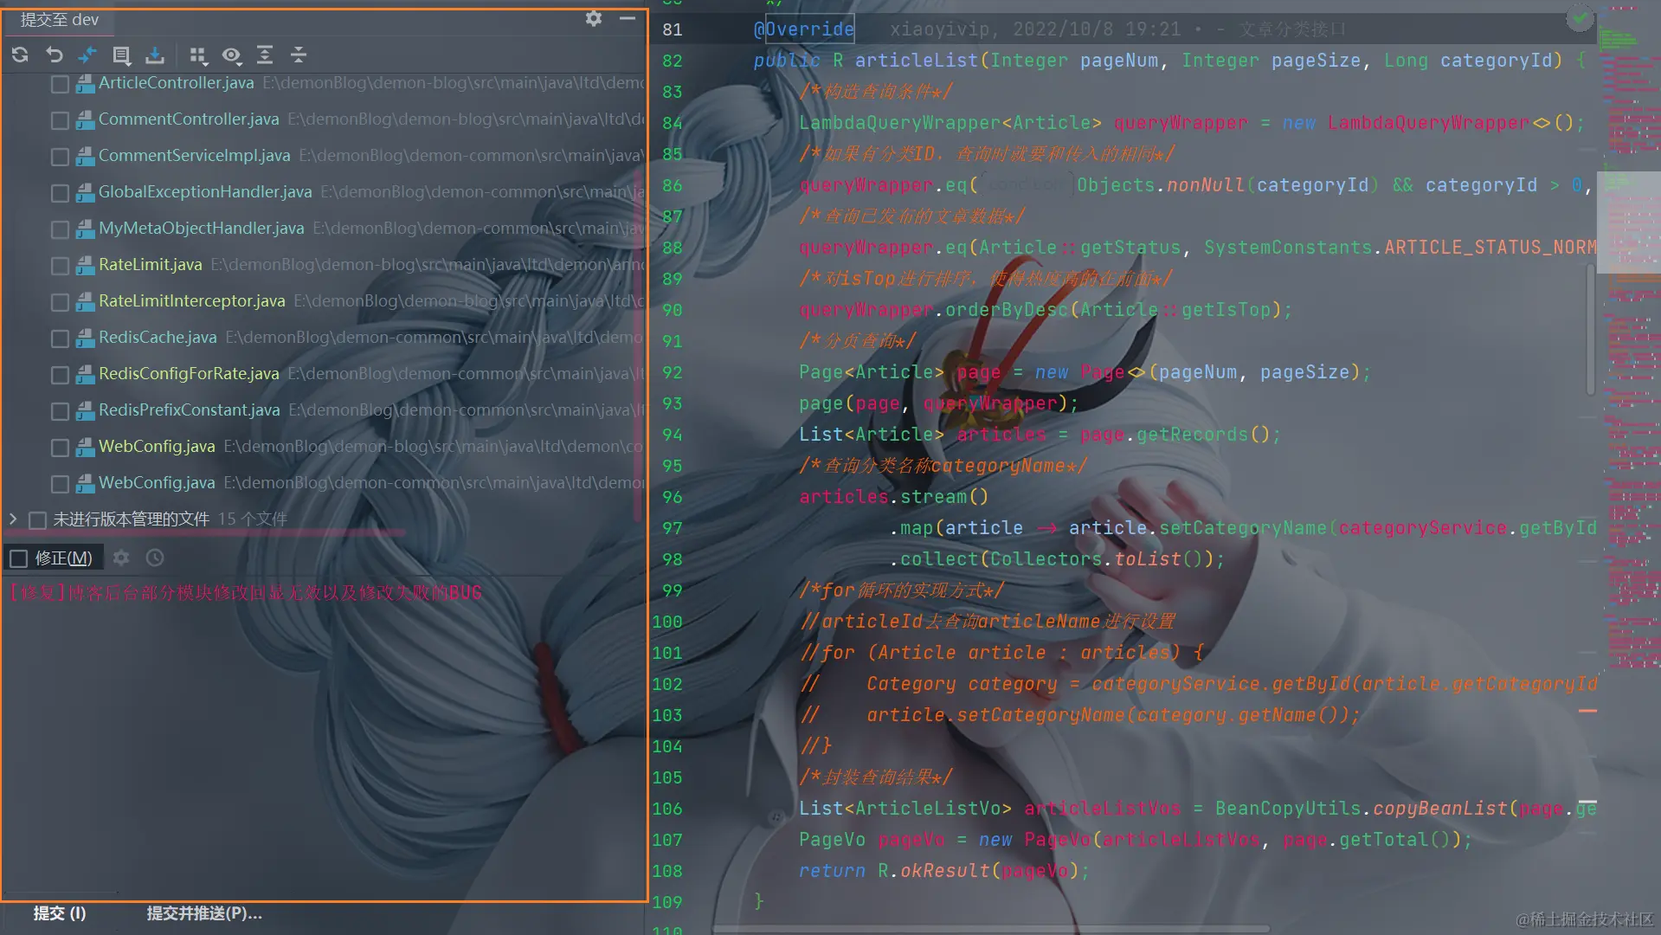Click the 提交 (I) button
1661x935 pixels.
tap(60, 913)
